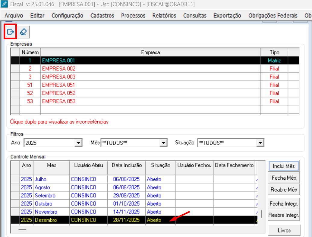Expand the Situação filter dropdown
This screenshot has width=312, height=237.
260,143
